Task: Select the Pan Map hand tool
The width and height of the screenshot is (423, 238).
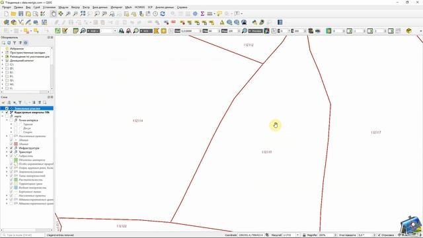Action: coord(54,14)
